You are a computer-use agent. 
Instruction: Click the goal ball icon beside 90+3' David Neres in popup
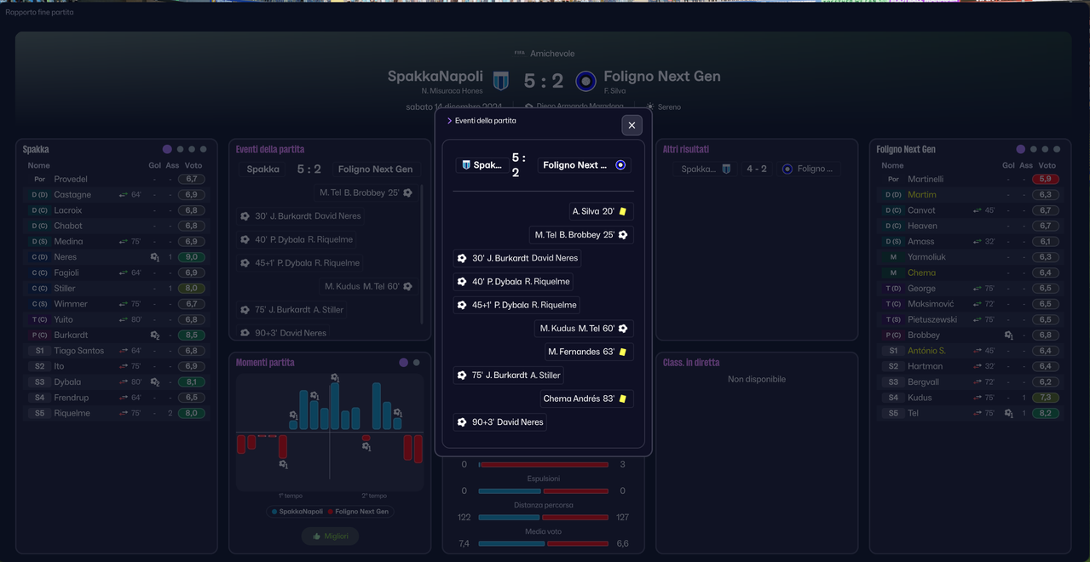(x=462, y=422)
